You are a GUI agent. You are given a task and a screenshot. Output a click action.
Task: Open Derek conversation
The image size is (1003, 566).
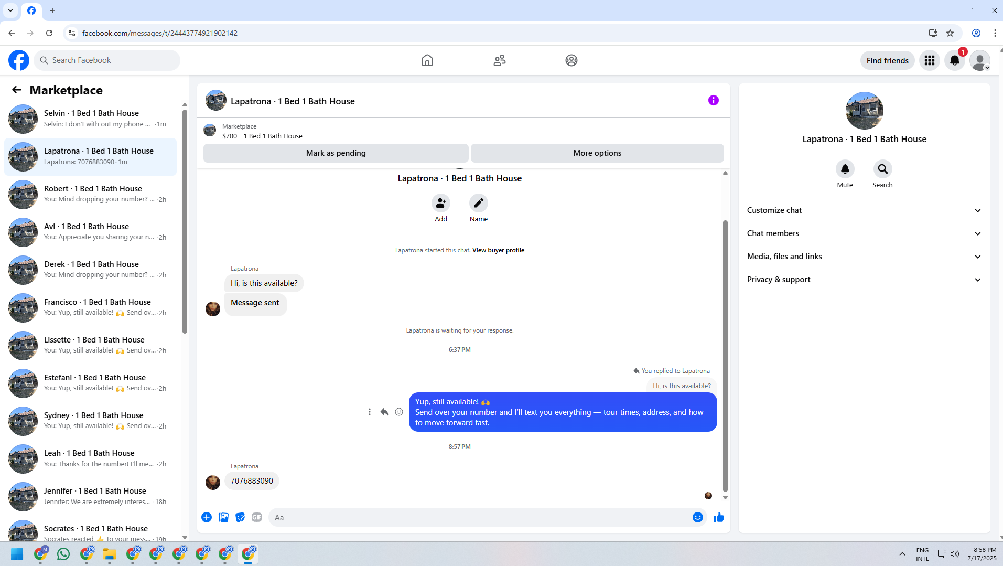pos(90,270)
